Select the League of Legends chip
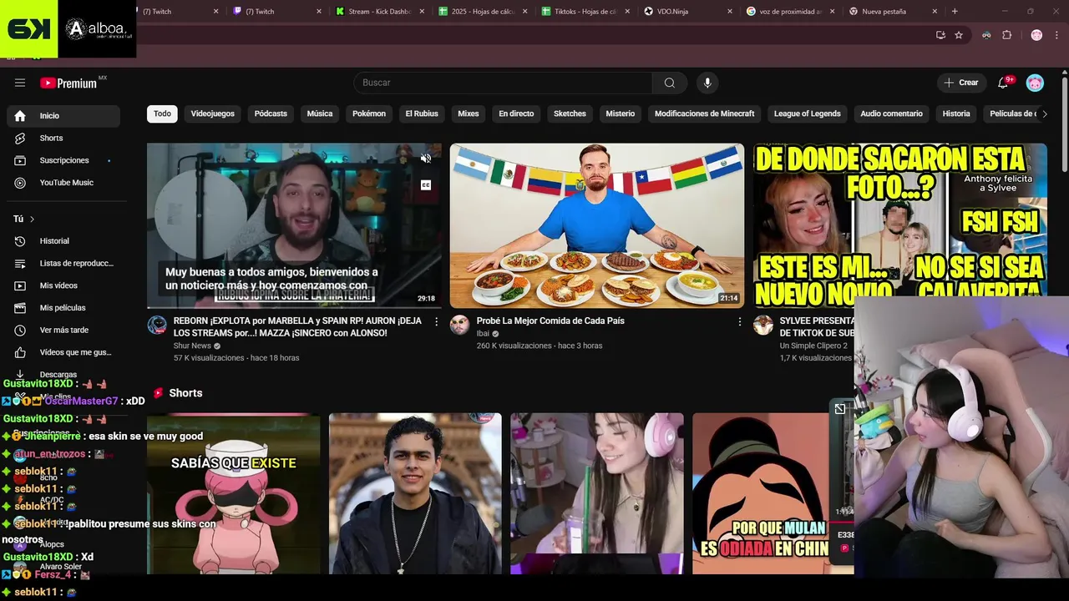 click(x=807, y=114)
